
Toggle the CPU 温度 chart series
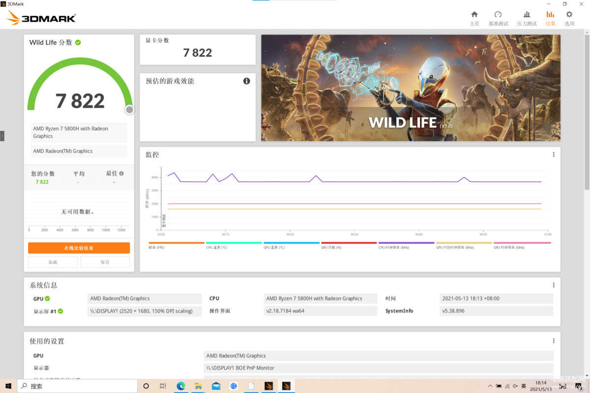tap(234, 245)
